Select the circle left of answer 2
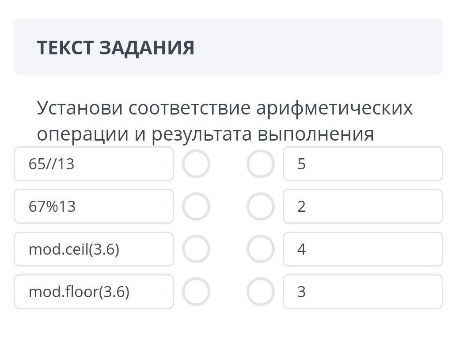This screenshot has height=355, width=467. (261, 206)
